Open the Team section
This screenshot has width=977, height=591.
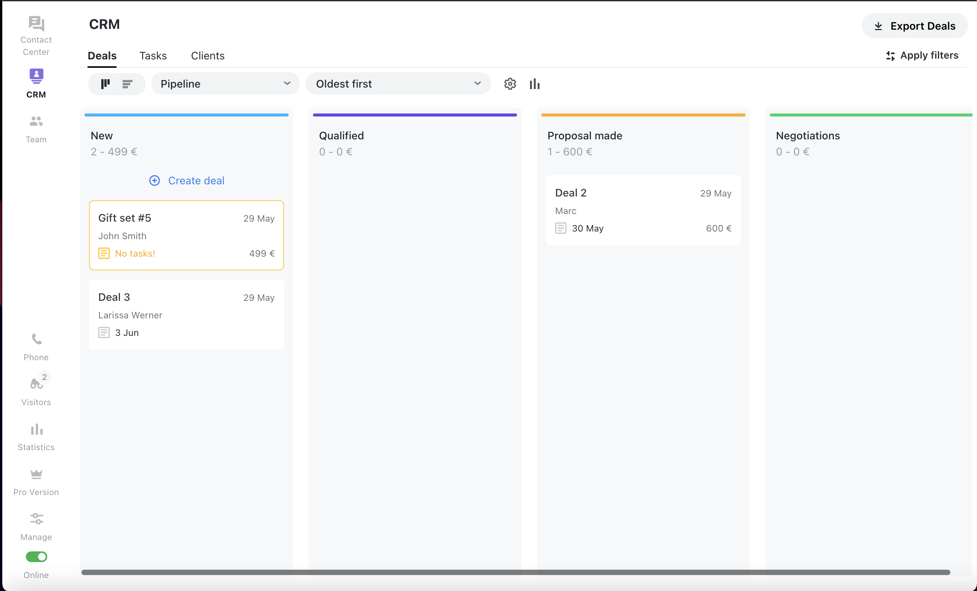click(36, 127)
